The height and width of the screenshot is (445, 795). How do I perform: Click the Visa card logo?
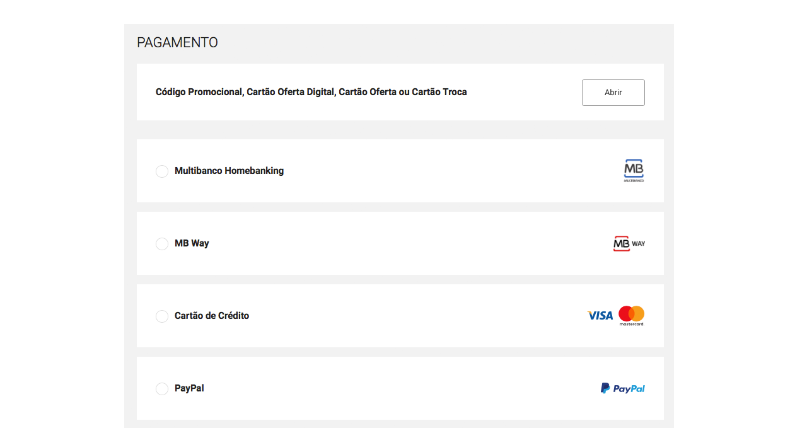(600, 315)
